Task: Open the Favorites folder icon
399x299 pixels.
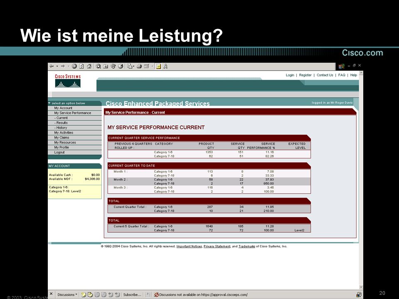Action: point(106,66)
